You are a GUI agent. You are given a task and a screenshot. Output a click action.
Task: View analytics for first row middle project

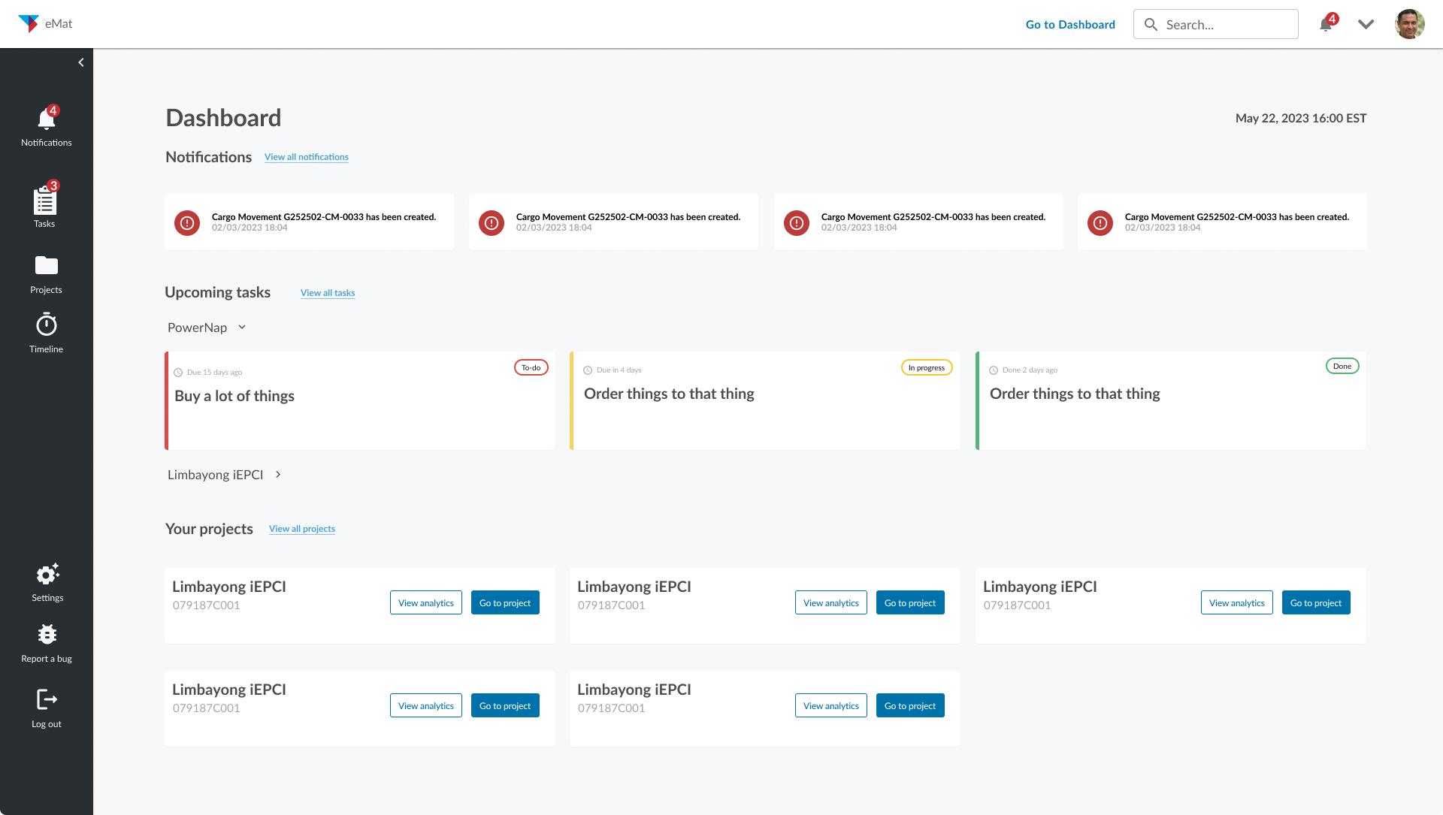pyautogui.click(x=831, y=602)
